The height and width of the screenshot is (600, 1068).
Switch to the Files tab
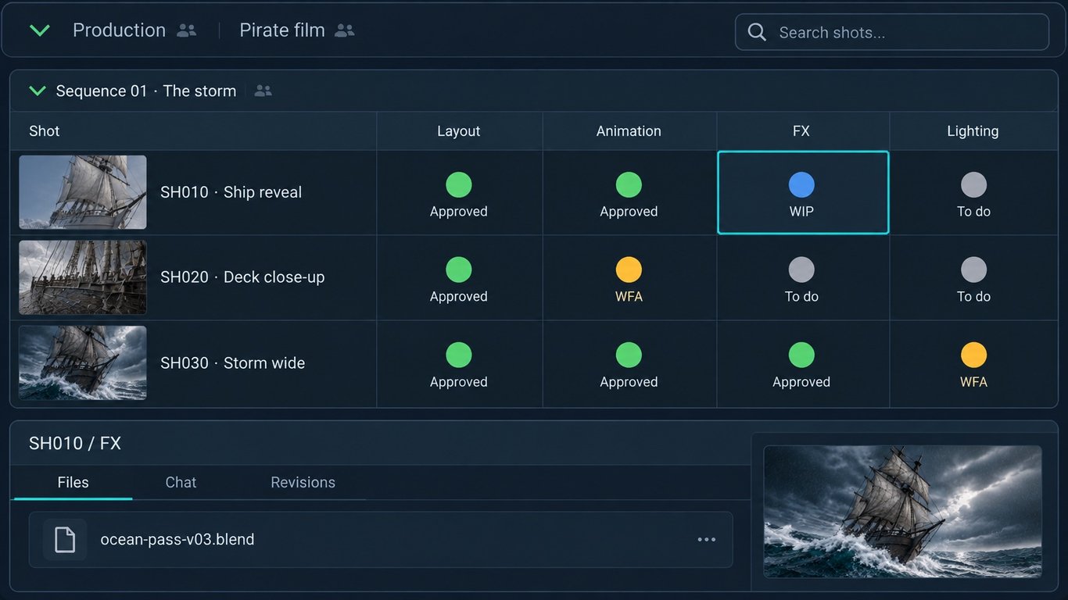(x=73, y=483)
